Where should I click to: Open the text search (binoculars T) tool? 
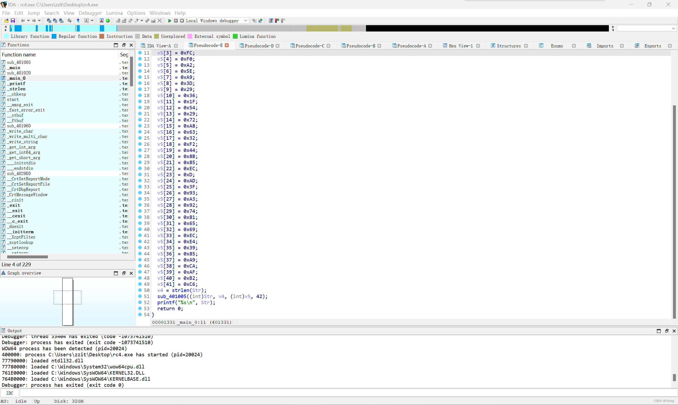click(55, 20)
